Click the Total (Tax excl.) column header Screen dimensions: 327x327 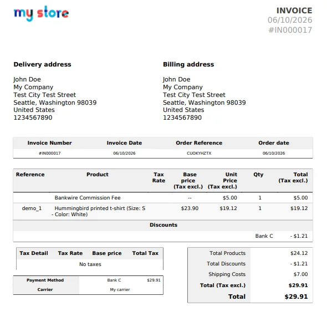click(293, 177)
